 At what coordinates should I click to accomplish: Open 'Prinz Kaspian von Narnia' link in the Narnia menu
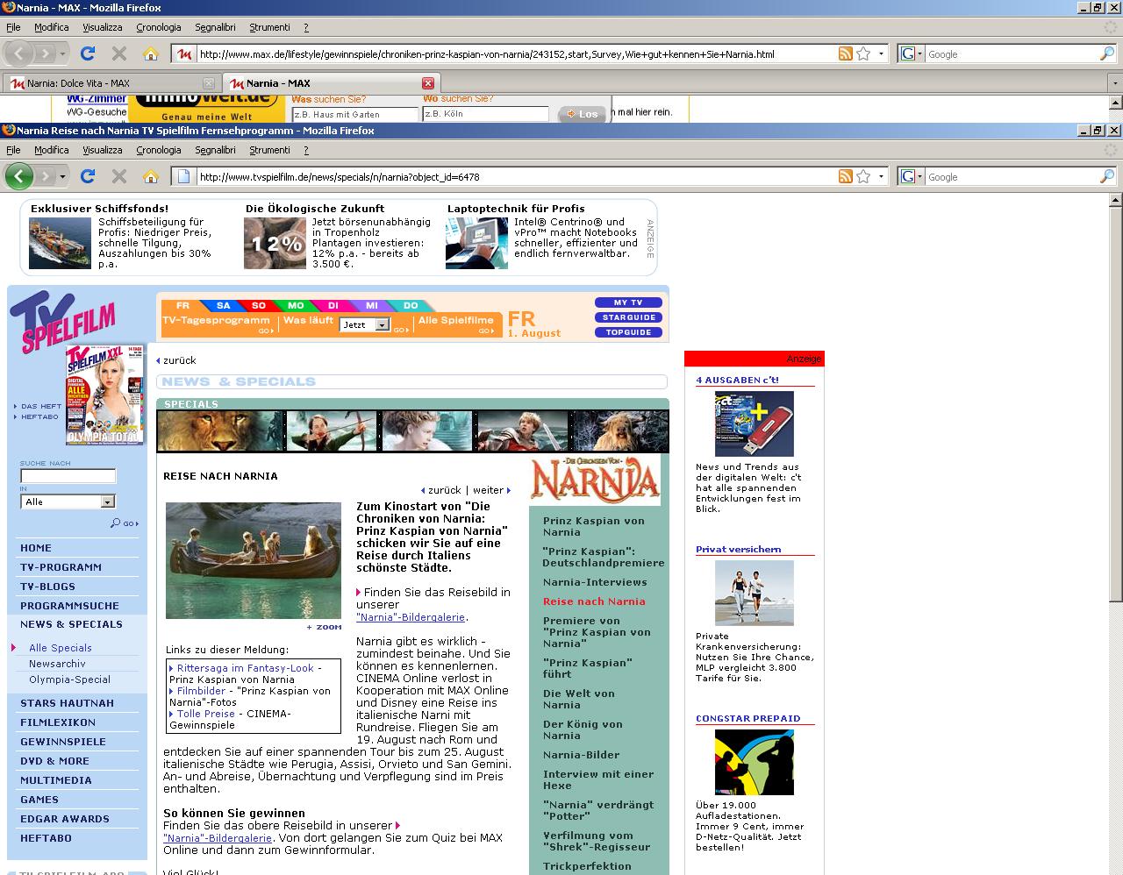pyautogui.click(x=593, y=526)
